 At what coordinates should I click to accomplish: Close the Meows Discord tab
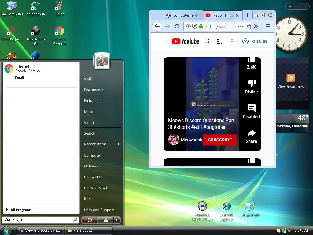tap(237, 15)
